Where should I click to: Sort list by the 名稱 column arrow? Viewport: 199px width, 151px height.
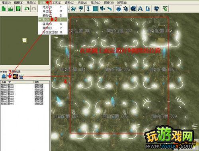coord(10,82)
